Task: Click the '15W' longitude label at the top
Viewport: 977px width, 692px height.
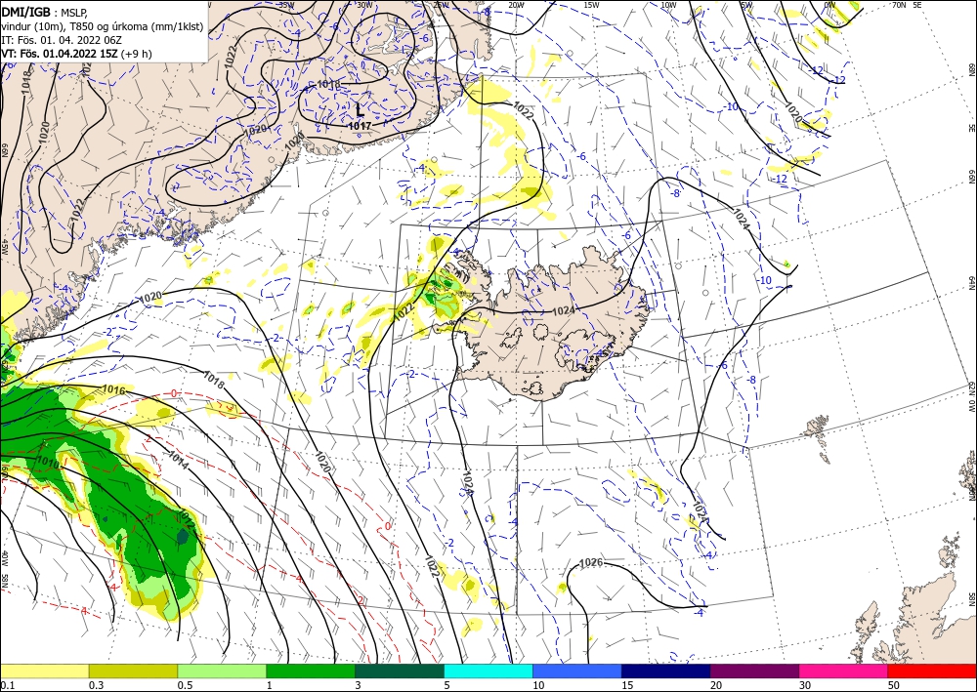Action: tap(592, 5)
